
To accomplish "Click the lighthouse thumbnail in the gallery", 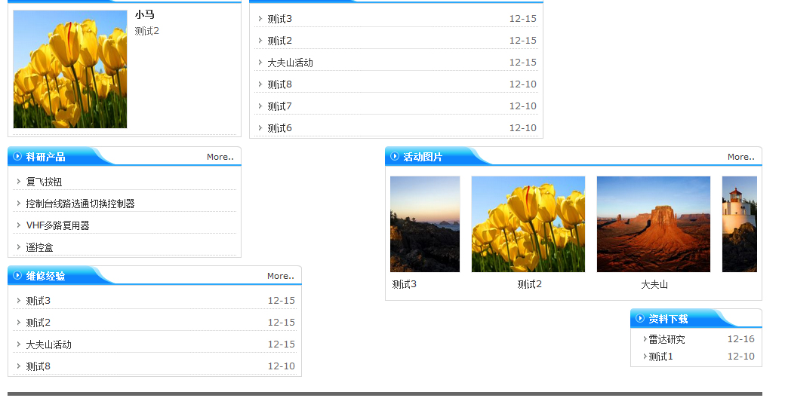I will click(739, 224).
